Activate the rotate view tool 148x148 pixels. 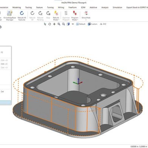[49, 24]
